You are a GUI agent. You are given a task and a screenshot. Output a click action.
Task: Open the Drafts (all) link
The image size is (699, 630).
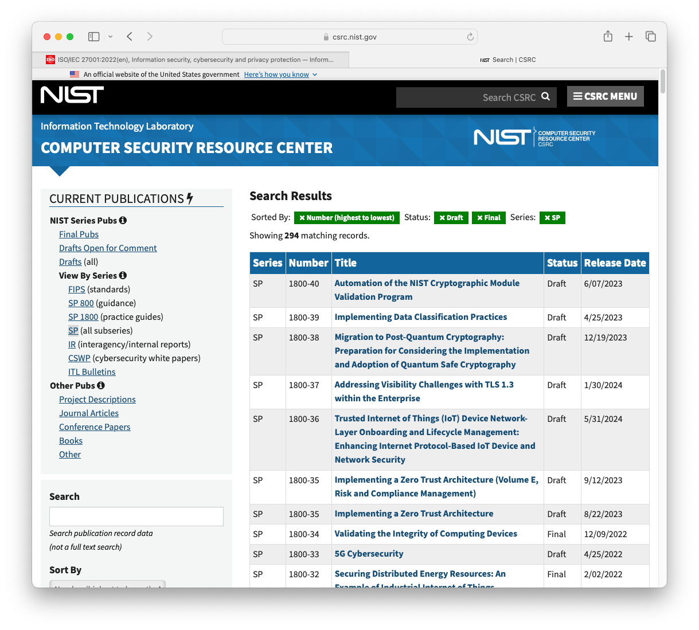pos(70,262)
